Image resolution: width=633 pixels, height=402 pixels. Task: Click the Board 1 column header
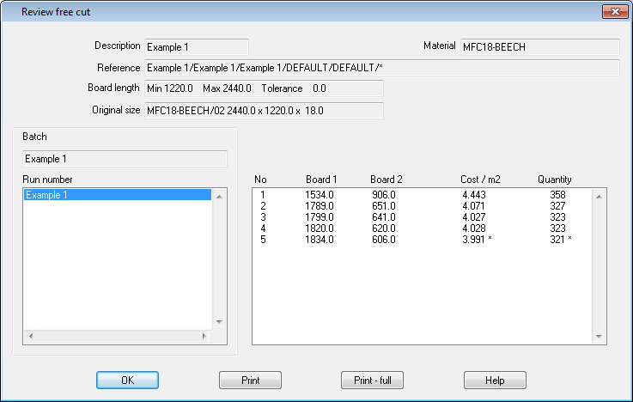321,180
